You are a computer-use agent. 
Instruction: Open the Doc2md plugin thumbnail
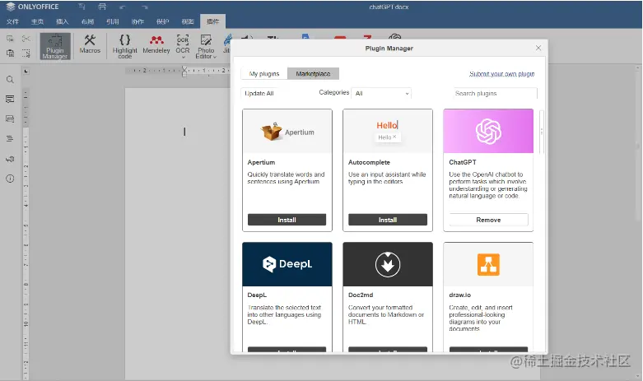pos(388,264)
